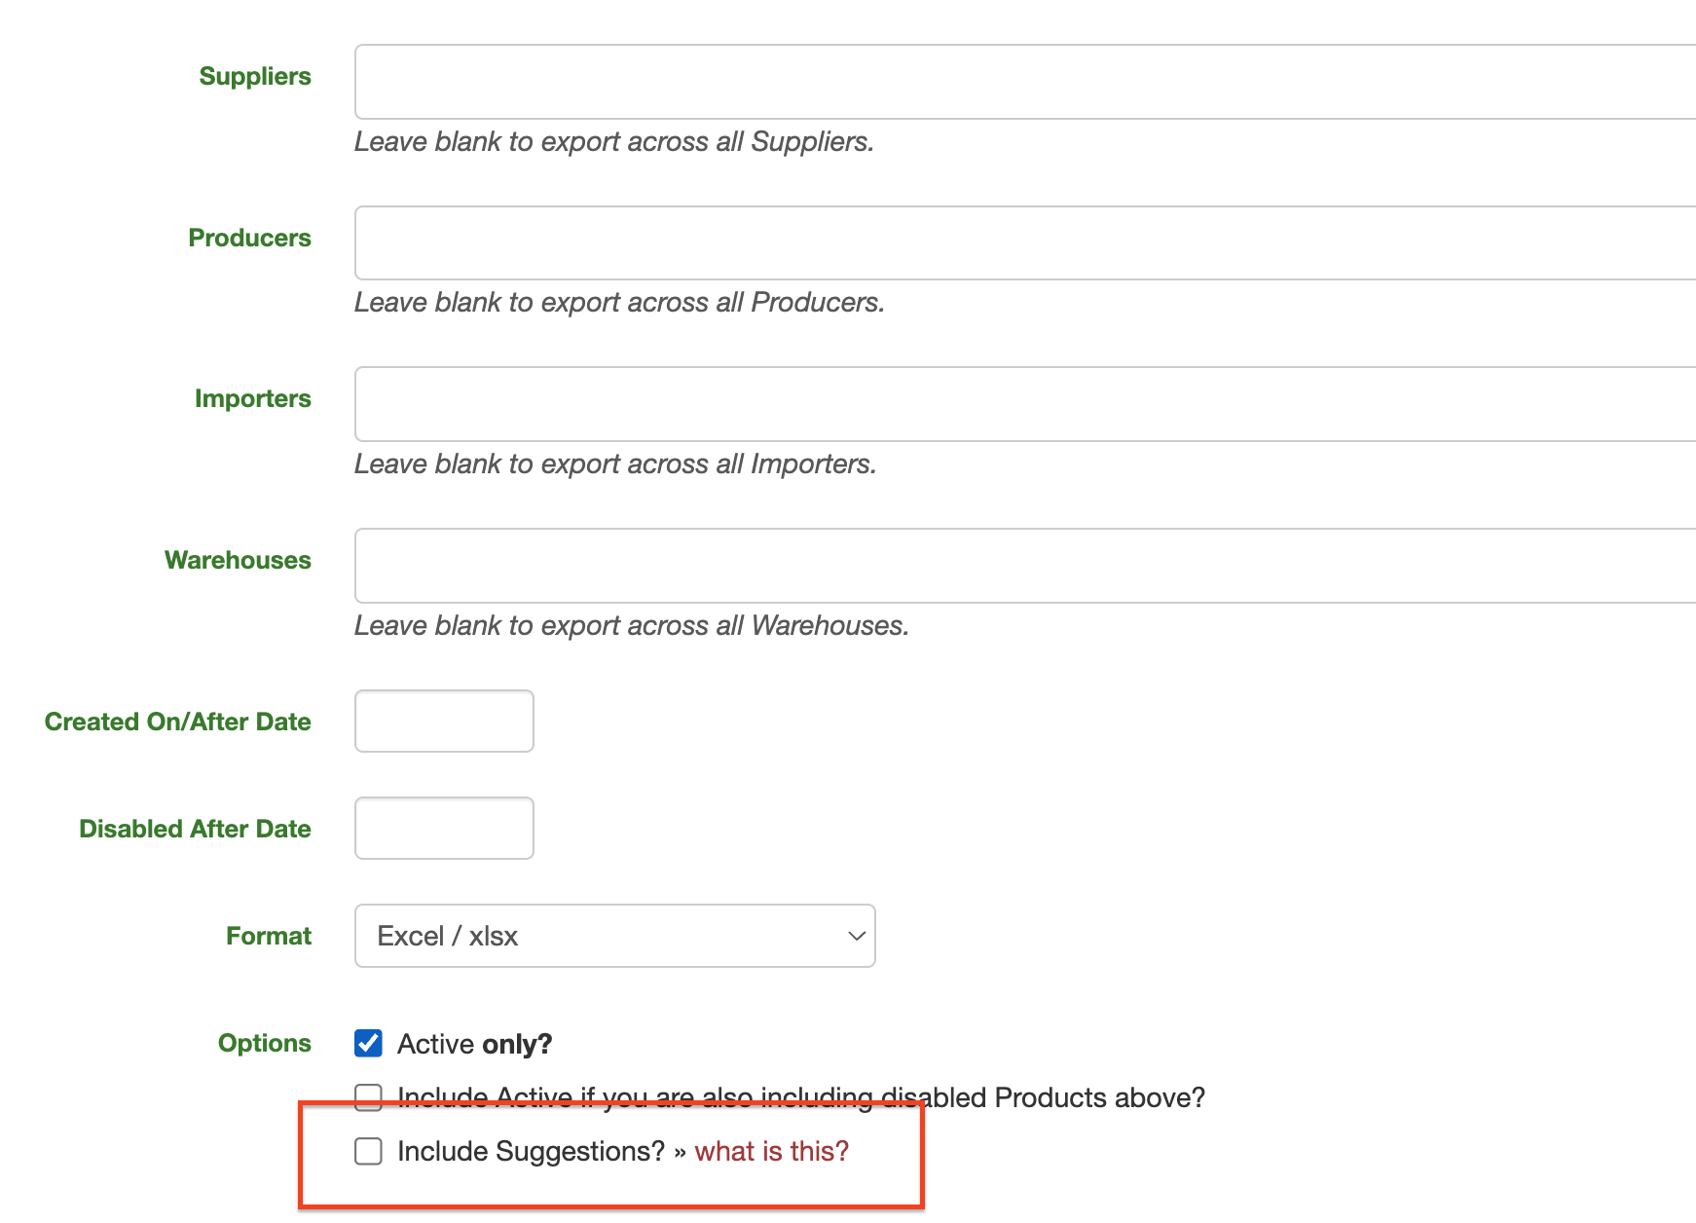Click the Warehouses label
Screen dimensions: 1696x1223
[238, 560]
